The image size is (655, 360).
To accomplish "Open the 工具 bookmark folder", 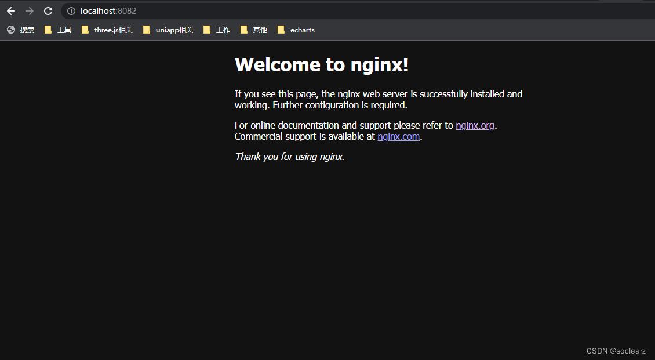I will click(58, 30).
